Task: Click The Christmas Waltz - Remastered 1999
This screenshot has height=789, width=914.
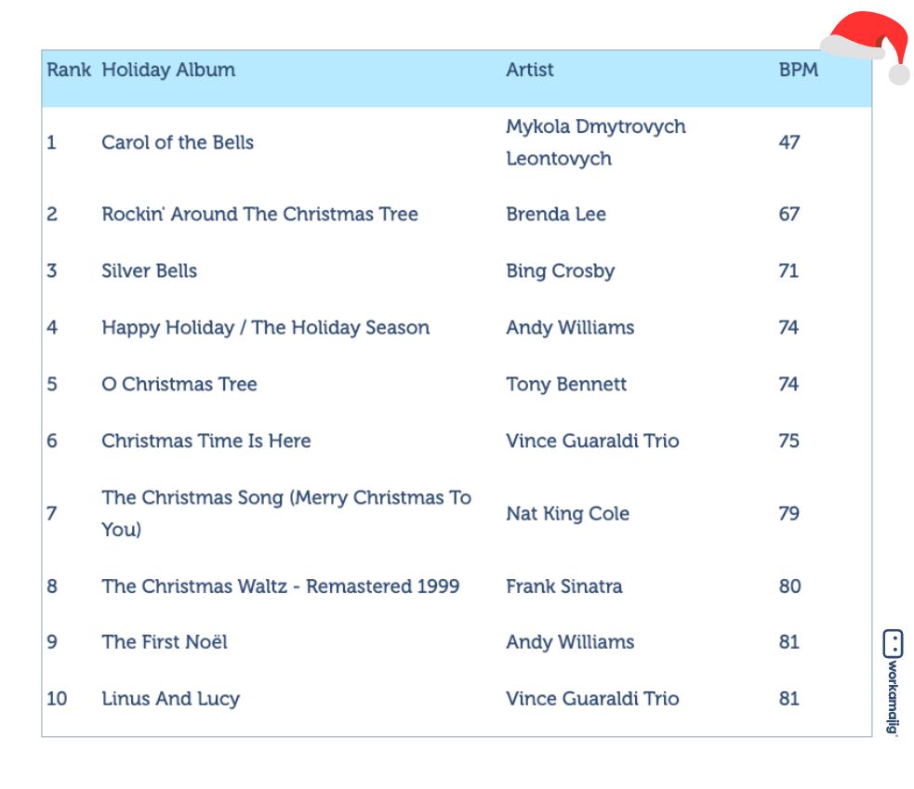Action: [281, 585]
